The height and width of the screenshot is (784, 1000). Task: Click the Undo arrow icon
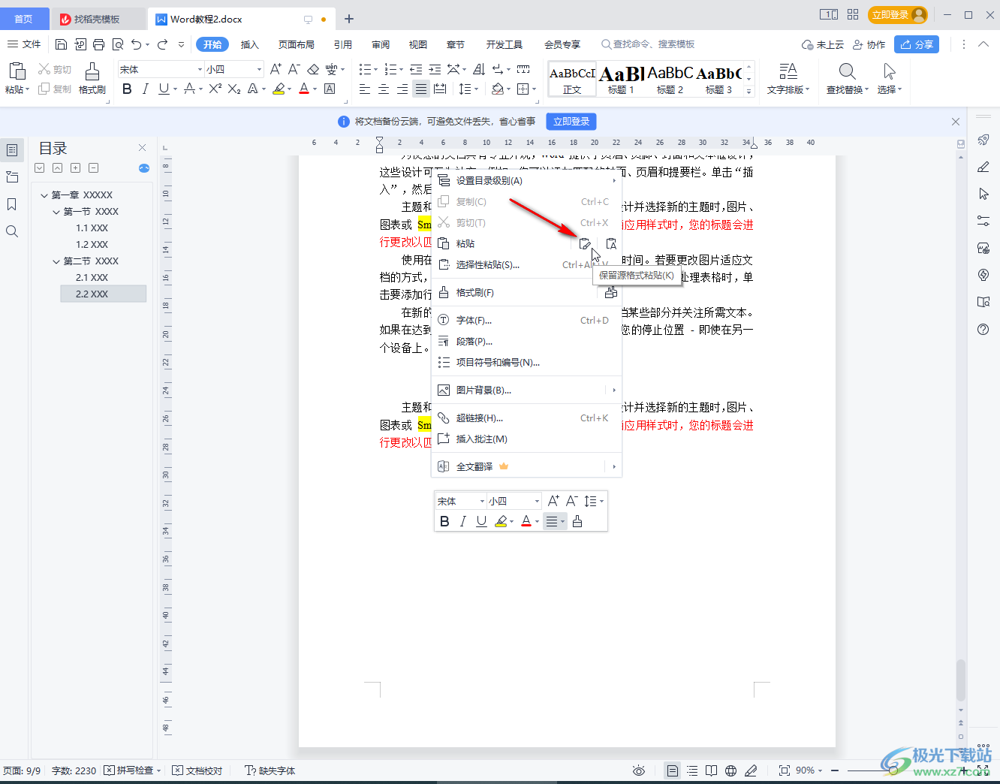tap(136, 44)
